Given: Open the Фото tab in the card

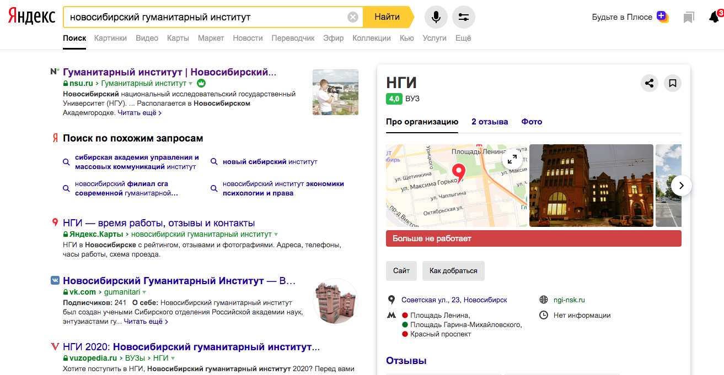Looking at the screenshot, I should 532,122.
